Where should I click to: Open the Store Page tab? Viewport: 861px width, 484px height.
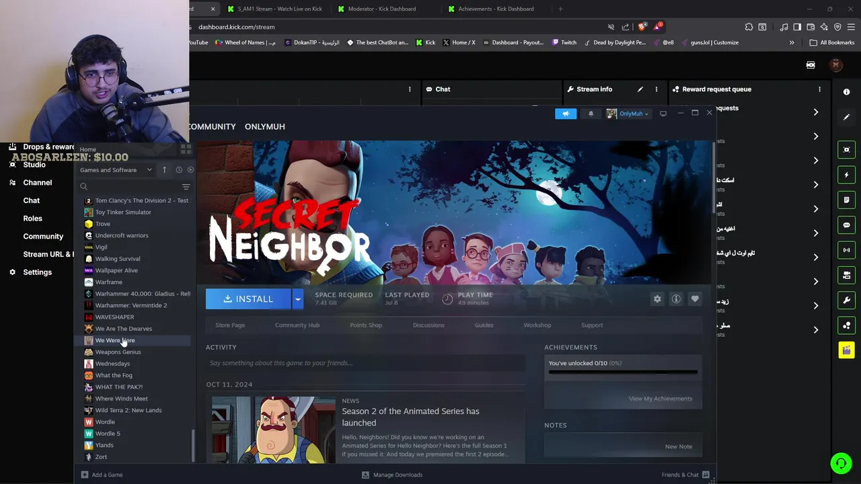click(230, 325)
